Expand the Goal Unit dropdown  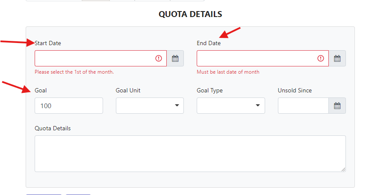point(149,106)
